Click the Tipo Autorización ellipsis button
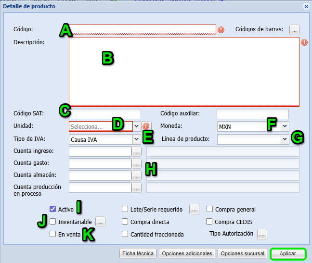The width and height of the screenshot is (312, 263). tap(262, 234)
